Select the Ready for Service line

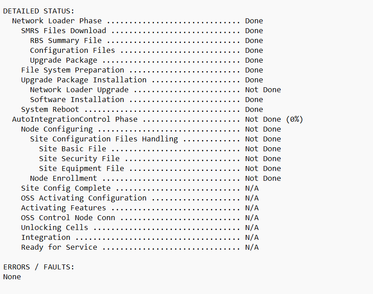tap(140, 247)
